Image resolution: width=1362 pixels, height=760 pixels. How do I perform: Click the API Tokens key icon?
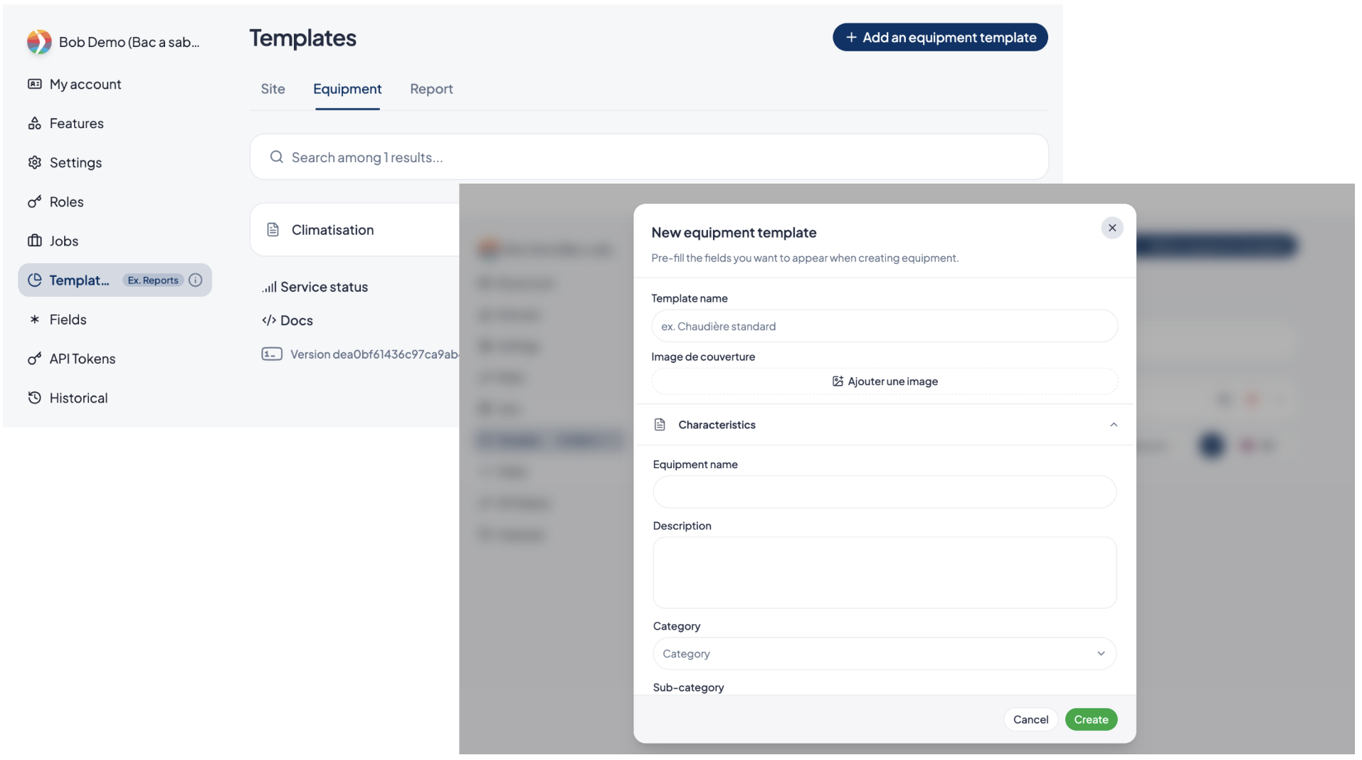[x=34, y=359]
